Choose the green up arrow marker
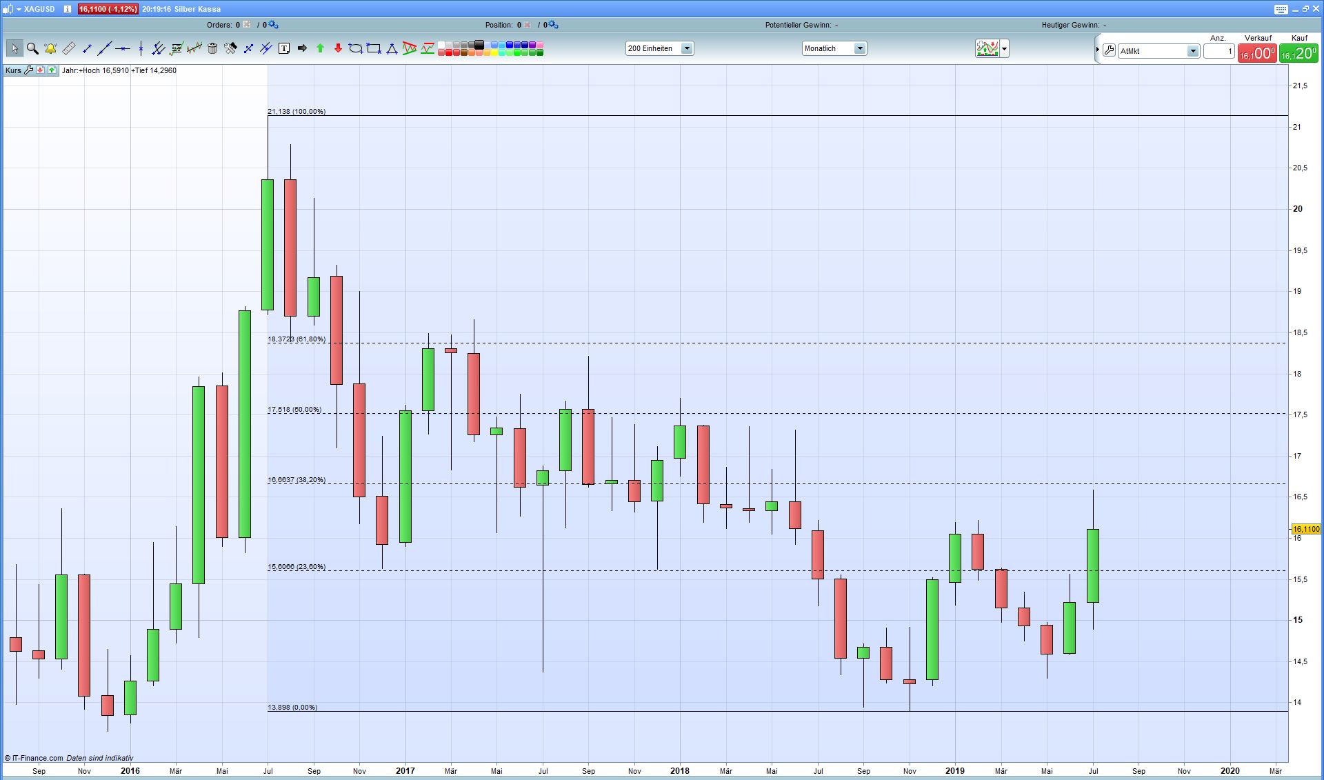1324x780 pixels. pos(320,48)
